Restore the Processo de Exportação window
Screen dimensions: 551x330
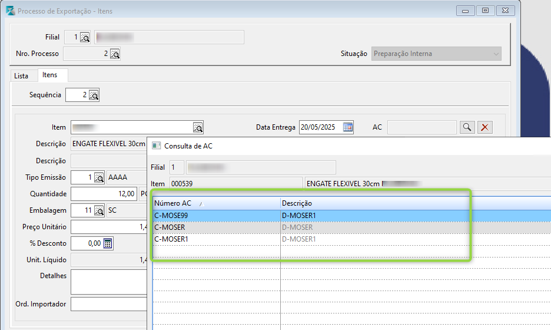tap(485, 11)
